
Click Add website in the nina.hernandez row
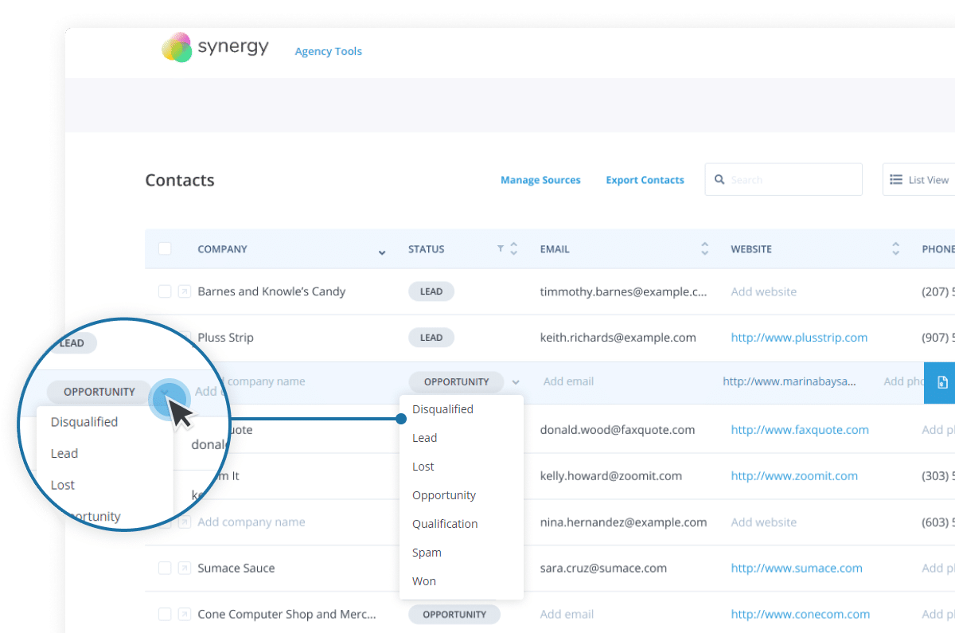[x=764, y=522]
